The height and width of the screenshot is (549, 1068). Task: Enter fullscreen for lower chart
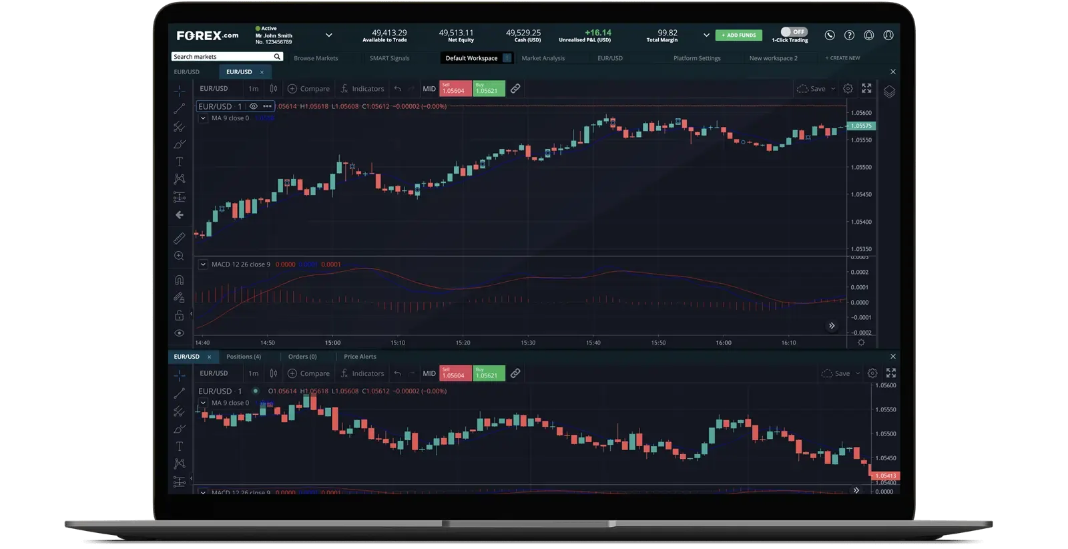coord(891,373)
